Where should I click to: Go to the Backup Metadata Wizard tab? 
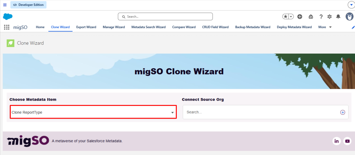[253, 27]
